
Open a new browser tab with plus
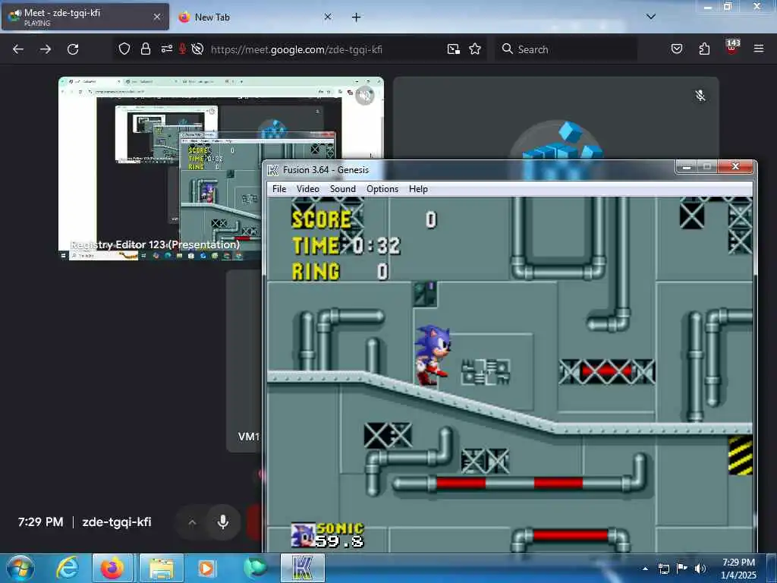(357, 17)
